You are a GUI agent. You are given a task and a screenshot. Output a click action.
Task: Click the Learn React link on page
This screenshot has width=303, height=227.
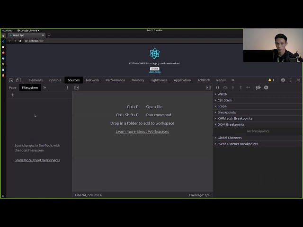(x=155, y=72)
